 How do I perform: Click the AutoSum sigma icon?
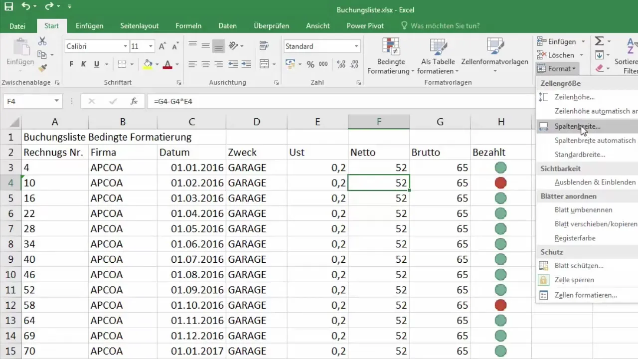599,41
